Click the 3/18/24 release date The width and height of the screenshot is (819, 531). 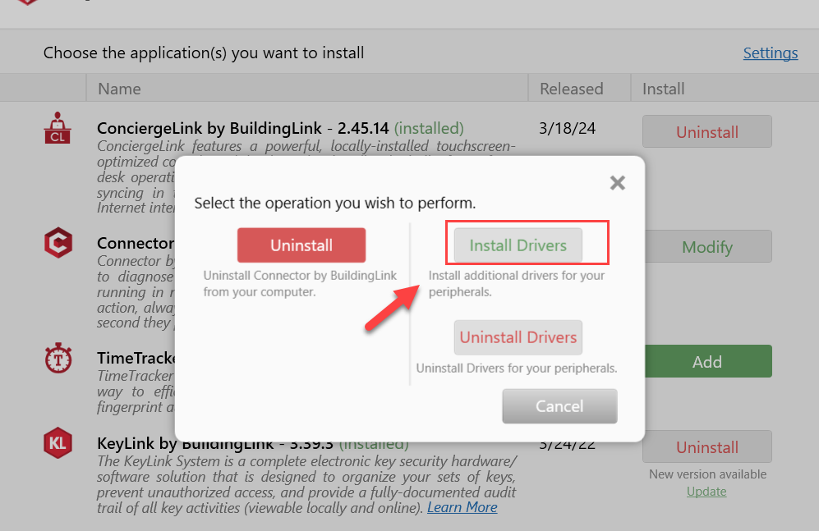(x=568, y=128)
